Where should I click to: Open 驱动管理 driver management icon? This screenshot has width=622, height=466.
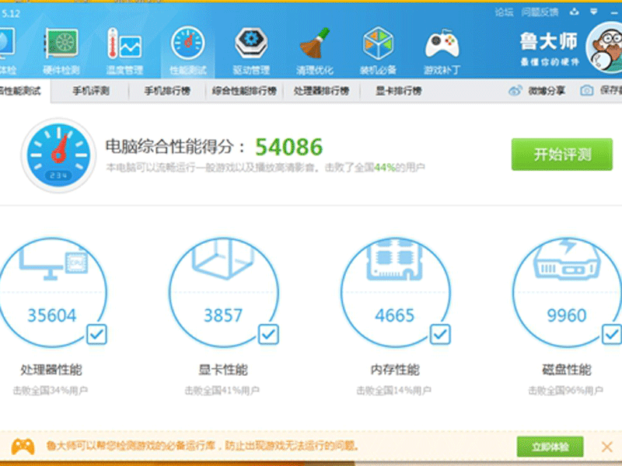tap(251, 43)
